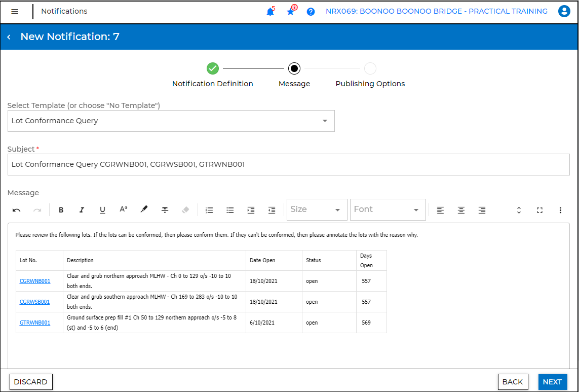
Task: Open the Select Template dropdown
Action: (171, 121)
